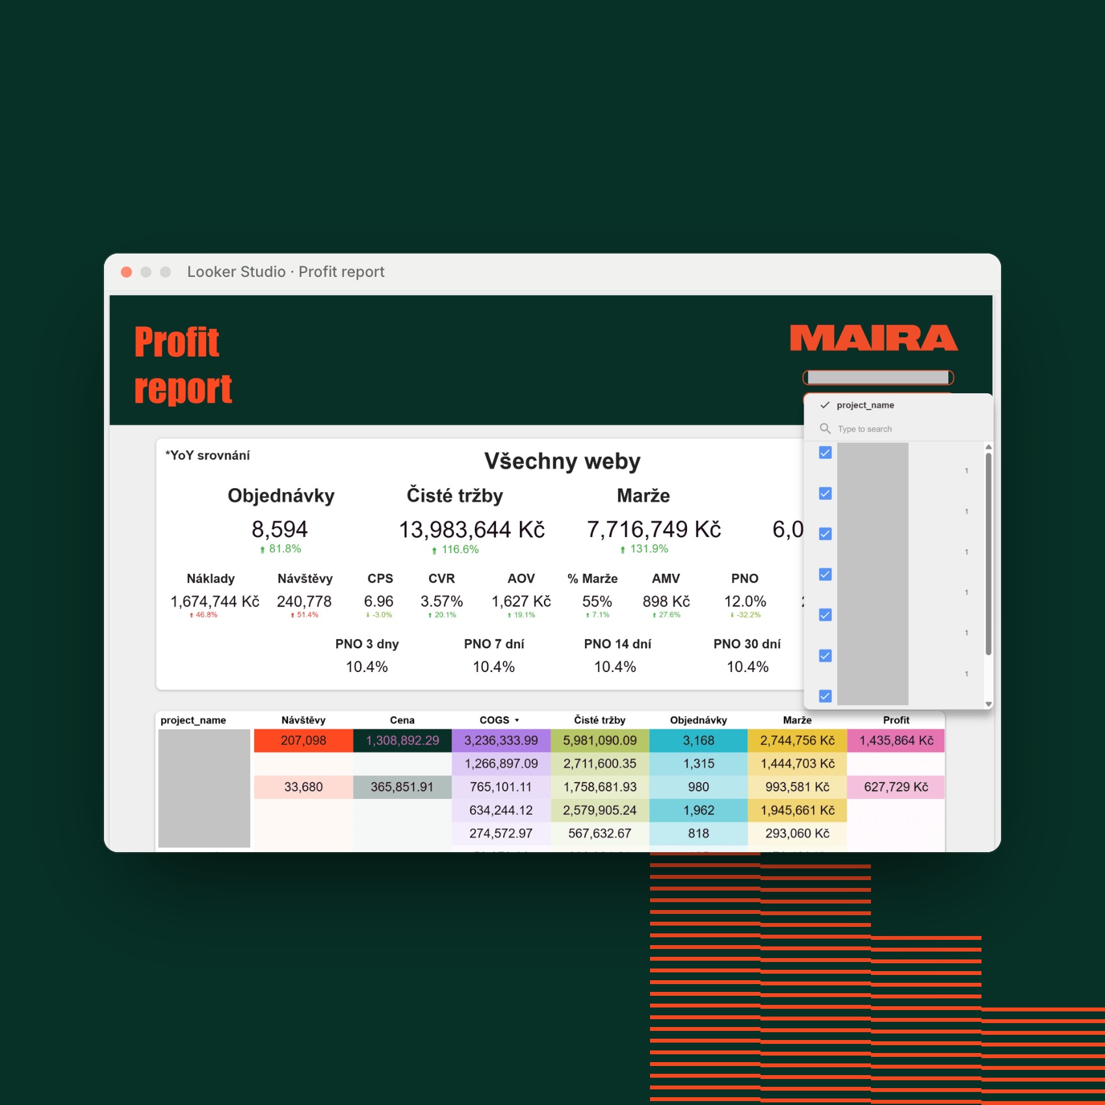Click the filter list scrollbar up arrow

click(989, 447)
